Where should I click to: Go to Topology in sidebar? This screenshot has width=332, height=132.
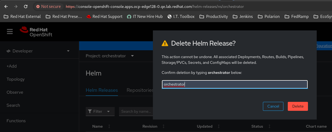click(x=16, y=79)
